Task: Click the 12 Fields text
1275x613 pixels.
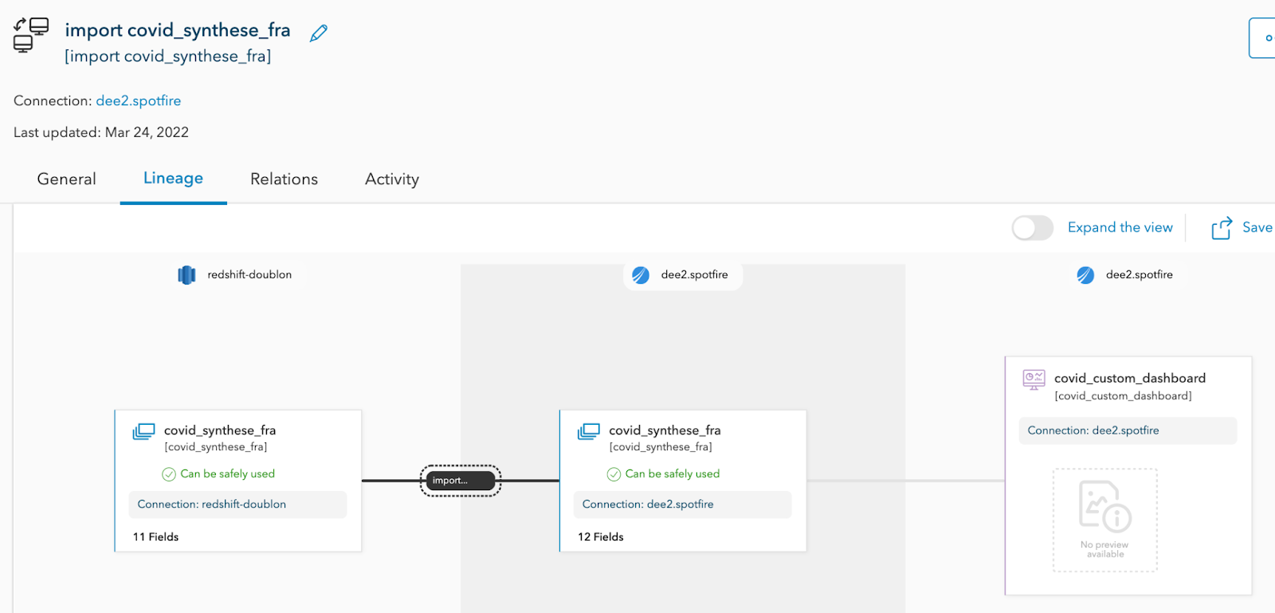Action: tap(601, 537)
